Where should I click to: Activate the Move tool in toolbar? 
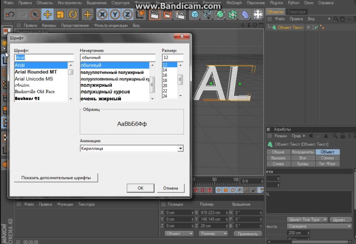(48, 15)
